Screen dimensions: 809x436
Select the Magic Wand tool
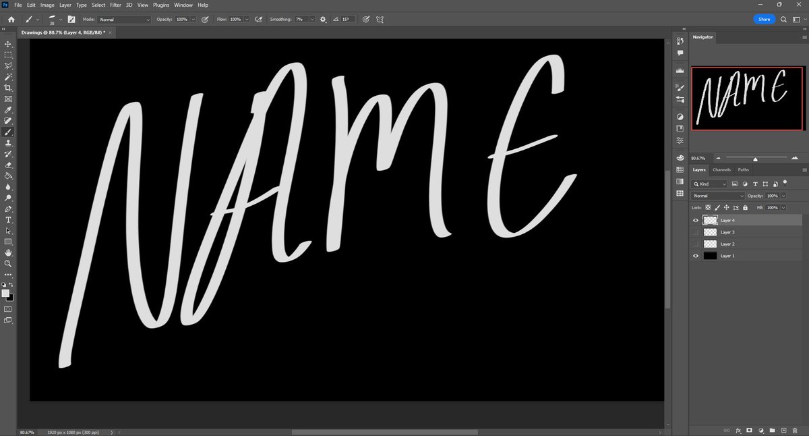tap(8, 77)
